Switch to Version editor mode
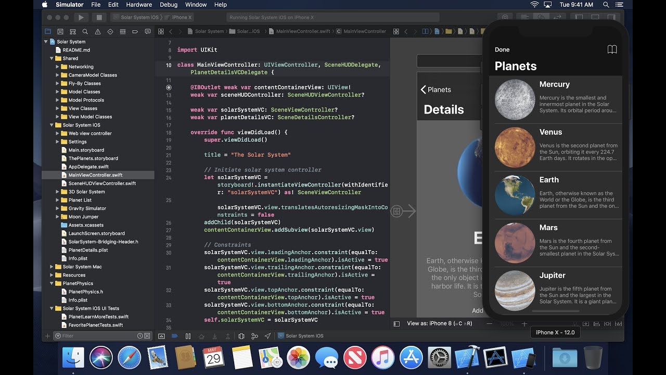The image size is (666, 375). coord(557,17)
